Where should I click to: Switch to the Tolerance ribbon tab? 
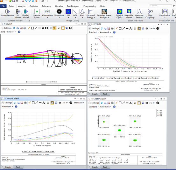click(x=46, y=6)
